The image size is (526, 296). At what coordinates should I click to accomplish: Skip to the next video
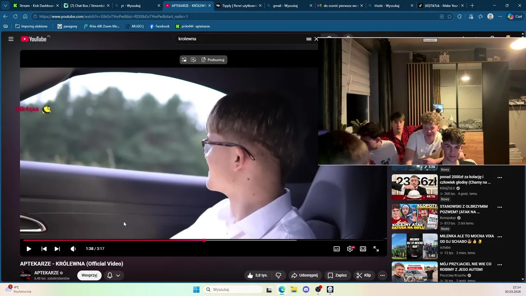coord(57,249)
